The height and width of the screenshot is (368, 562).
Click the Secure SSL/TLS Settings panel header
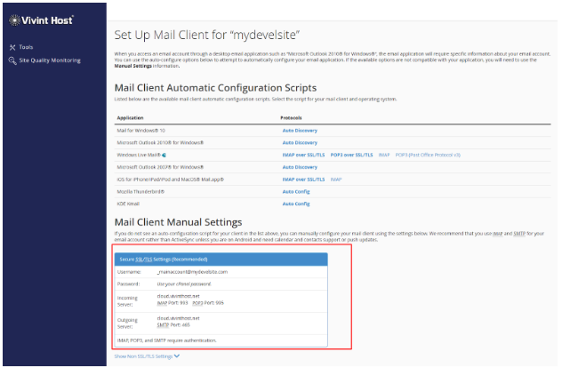click(x=221, y=259)
